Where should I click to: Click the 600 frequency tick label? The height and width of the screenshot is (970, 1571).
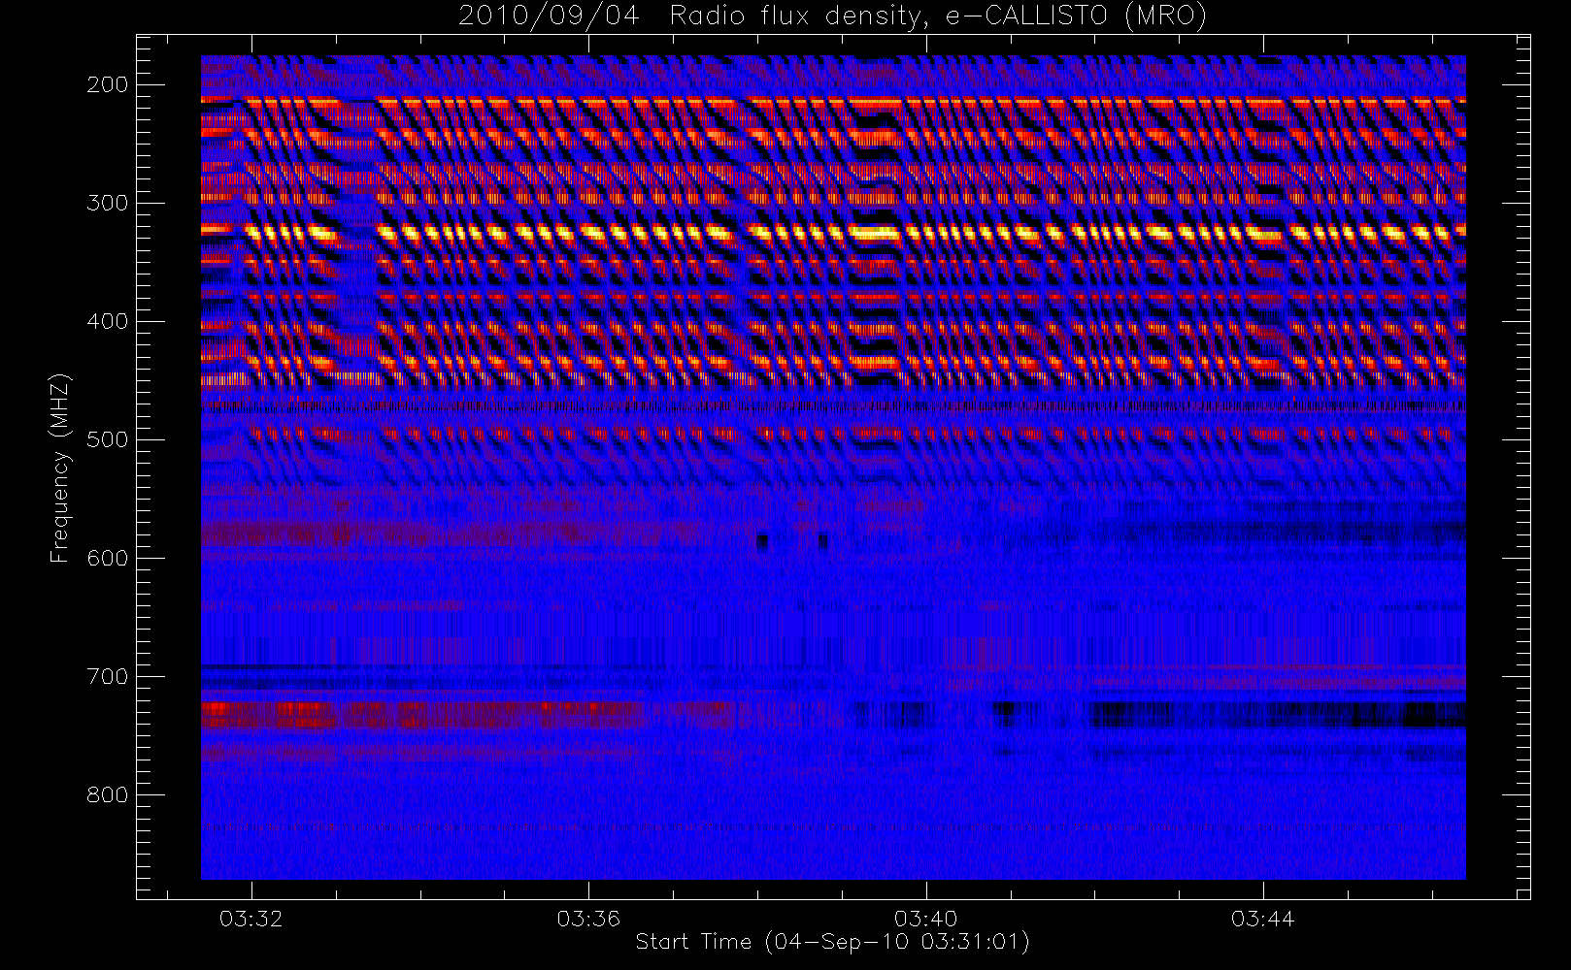[x=108, y=558]
